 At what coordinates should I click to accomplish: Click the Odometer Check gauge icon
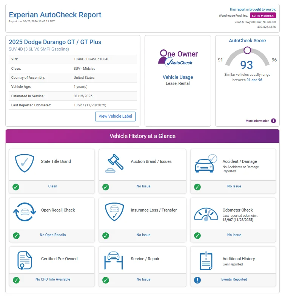(x=206, y=214)
